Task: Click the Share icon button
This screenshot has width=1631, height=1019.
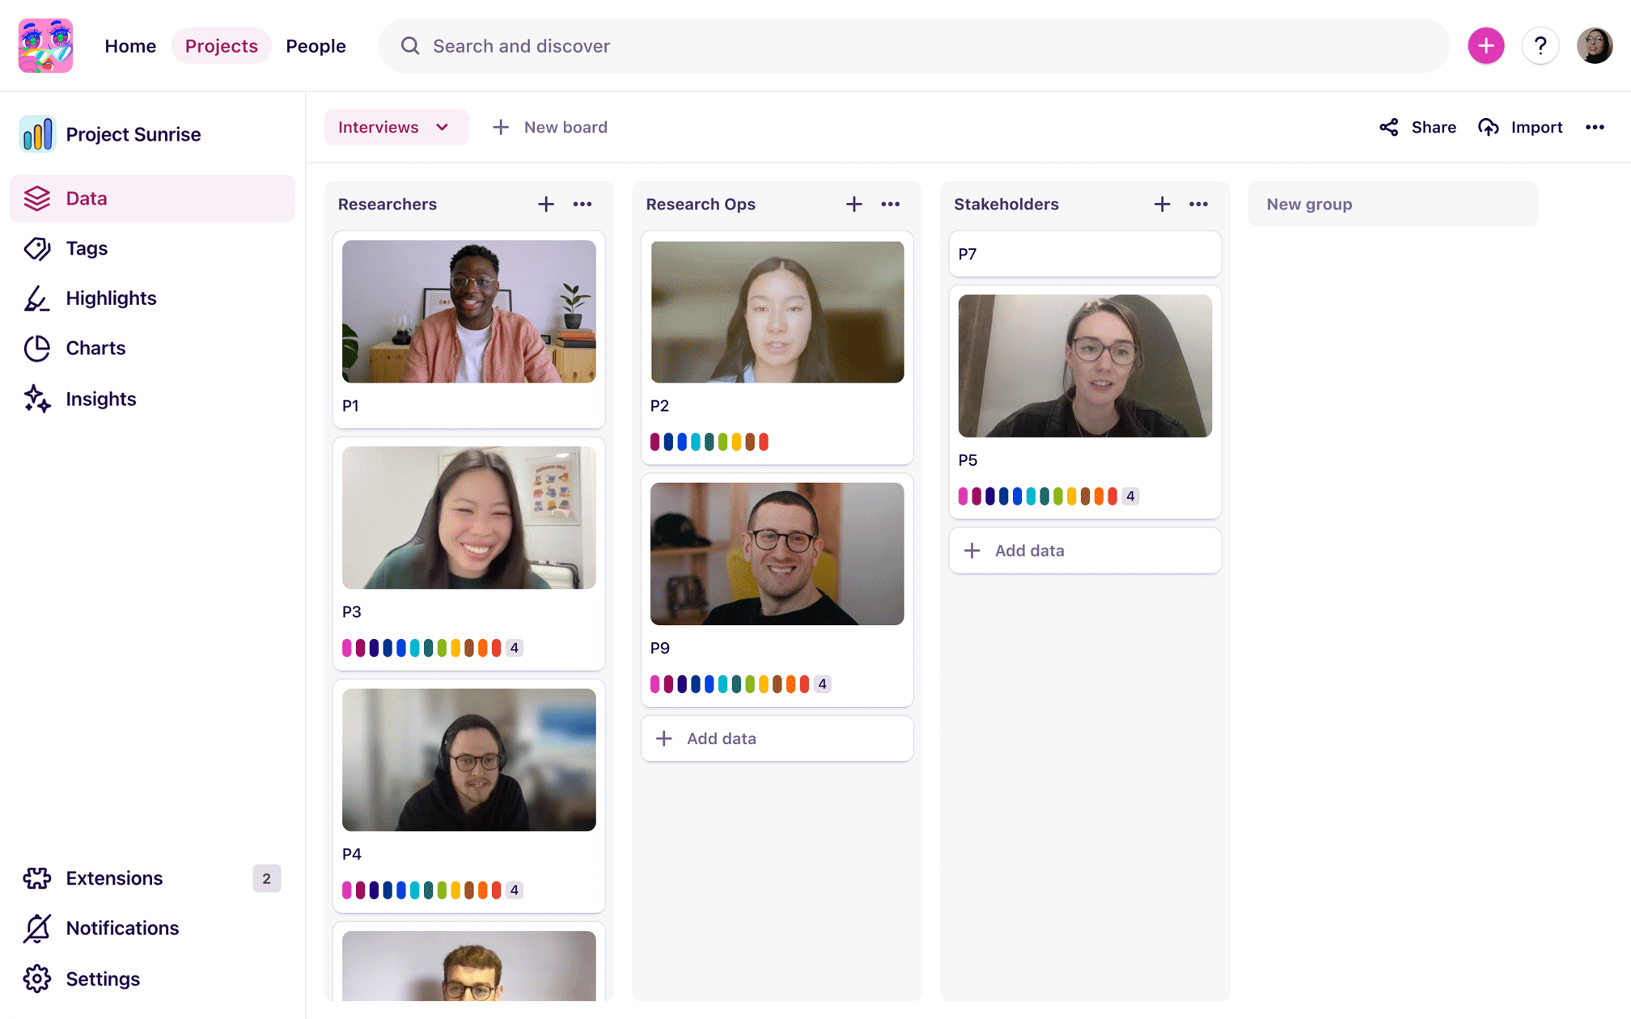Action: click(1389, 127)
